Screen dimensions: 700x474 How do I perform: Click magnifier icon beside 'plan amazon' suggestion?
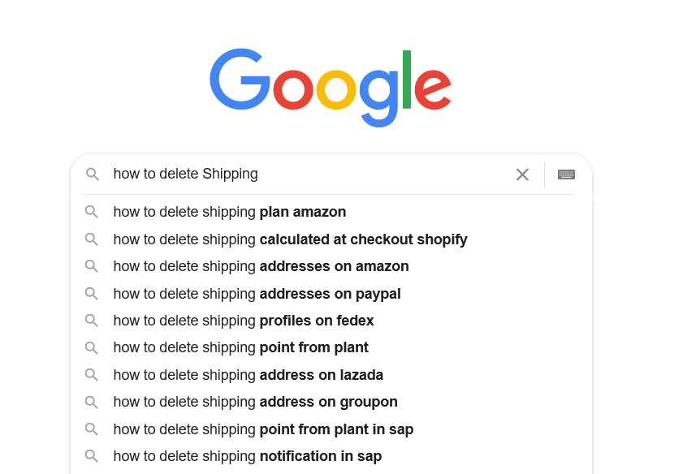click(x=92, y=212)
